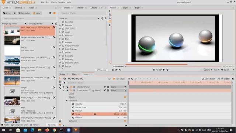
Task: Switch to the Controls tab
Action: point(18,8)
